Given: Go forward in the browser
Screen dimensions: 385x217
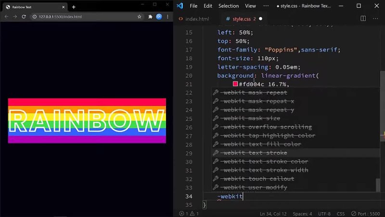Looking at the screenshot, I should (15, 17).
